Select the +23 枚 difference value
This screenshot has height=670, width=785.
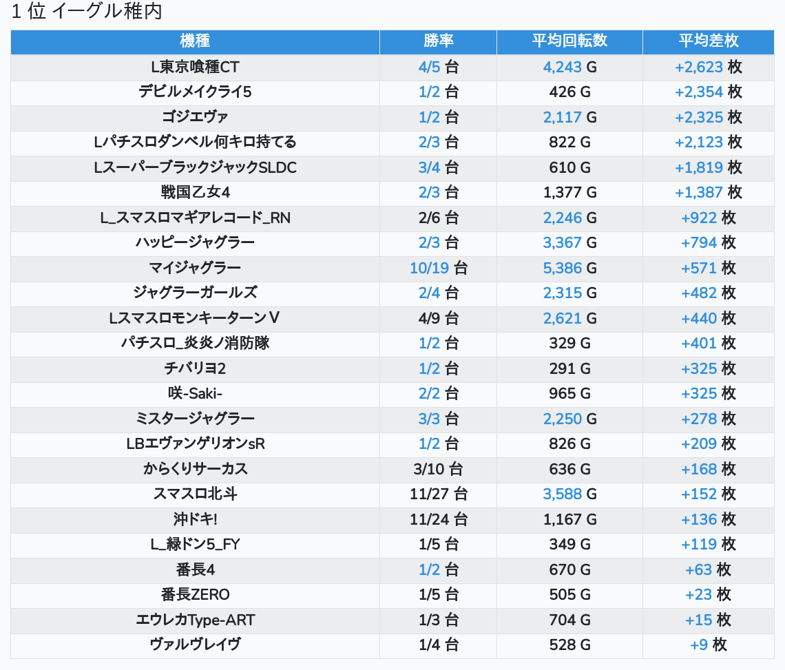coord(709,595)
